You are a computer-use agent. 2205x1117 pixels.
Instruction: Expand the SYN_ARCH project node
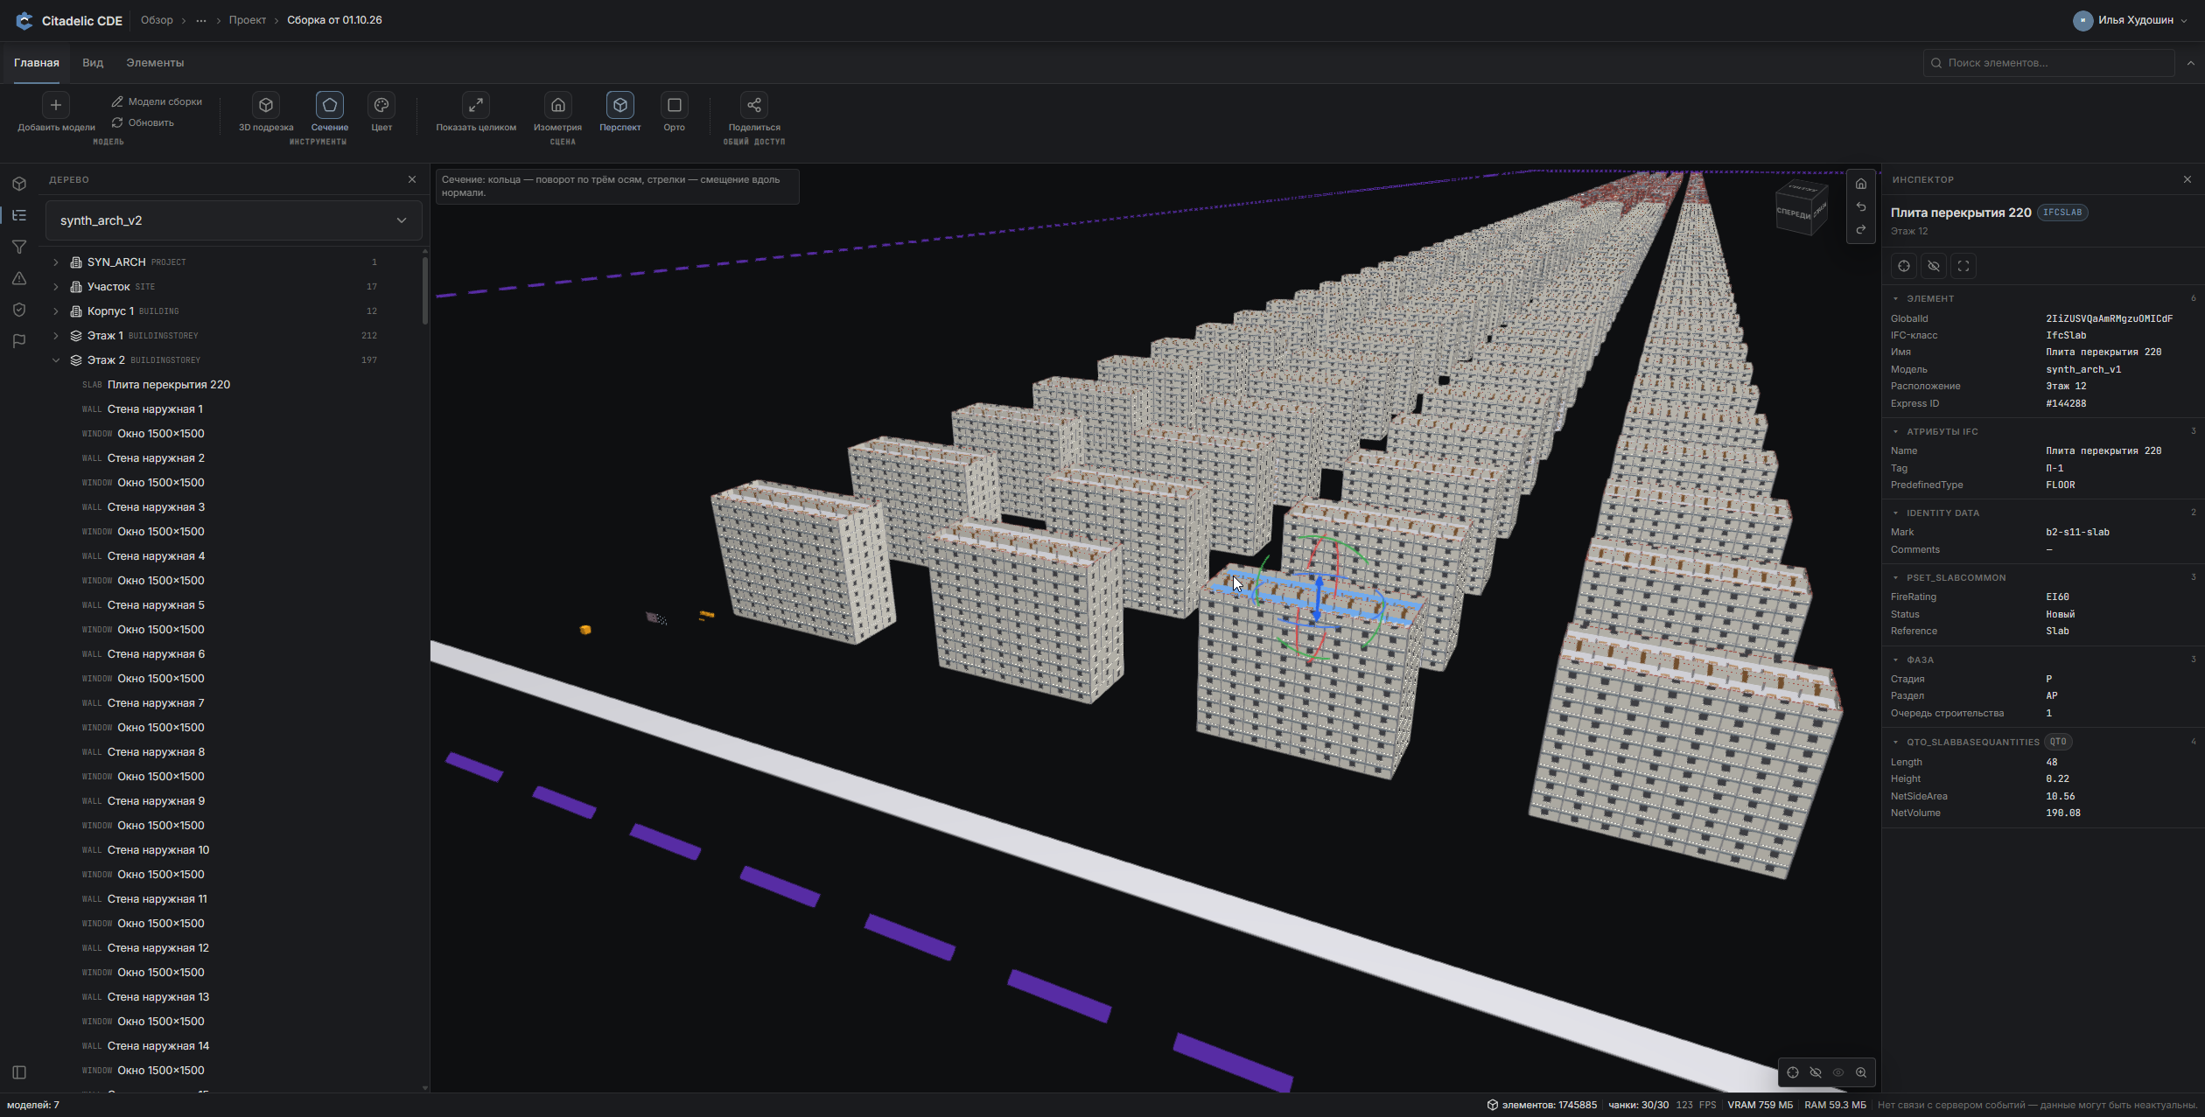tap(56, 262)
